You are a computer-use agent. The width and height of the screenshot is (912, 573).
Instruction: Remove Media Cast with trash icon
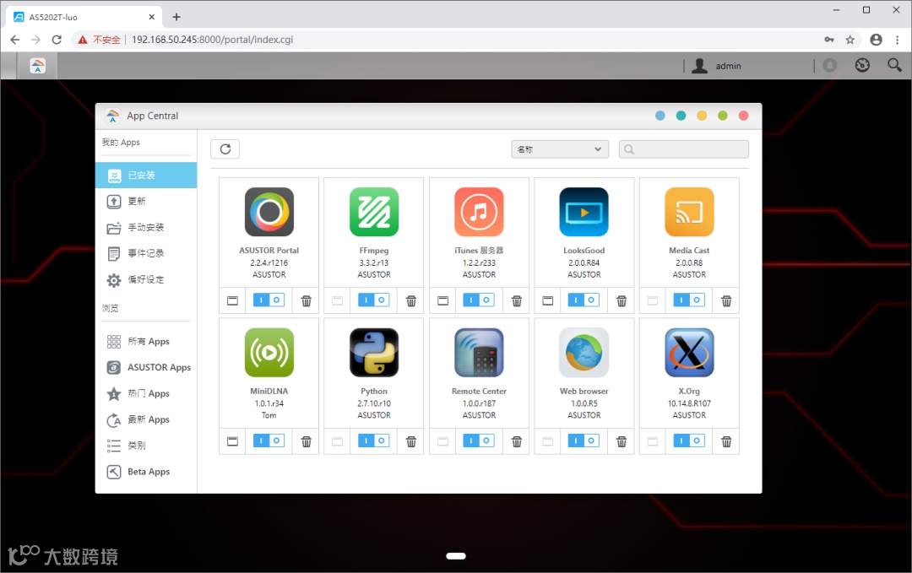tap(726, 300)
